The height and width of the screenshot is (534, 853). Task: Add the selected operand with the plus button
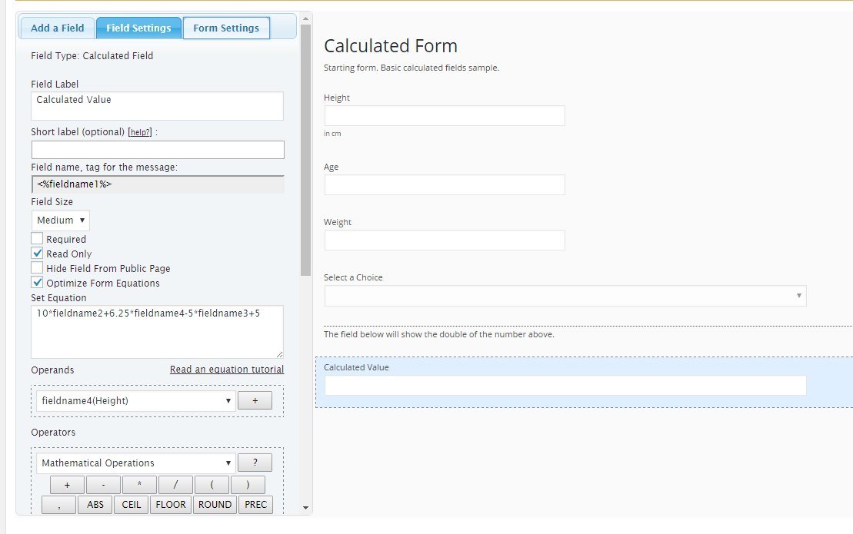255,400
